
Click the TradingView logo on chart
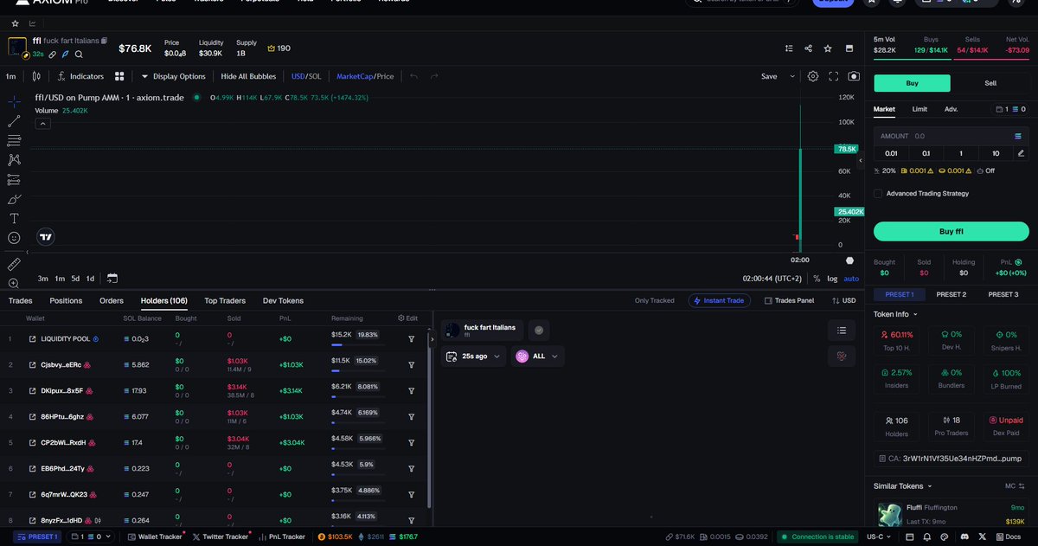point(46,236)
